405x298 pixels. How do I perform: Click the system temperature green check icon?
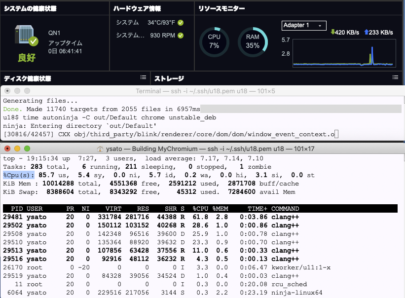coord(181,23)
